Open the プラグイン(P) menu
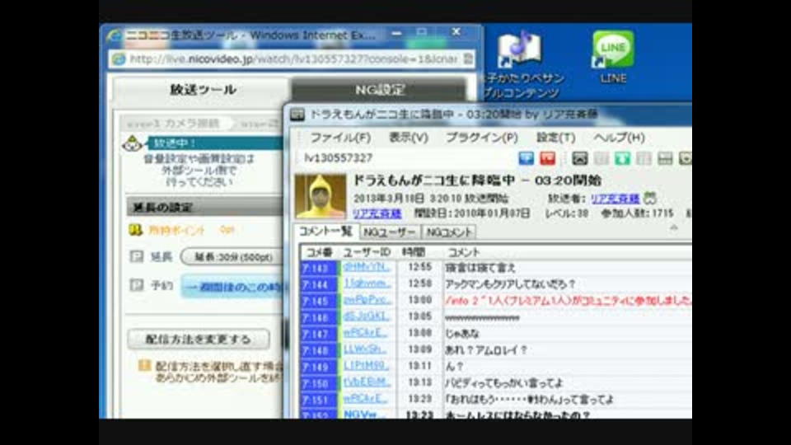The width and height of the screenshot is (791, 445). click(482, 138)
